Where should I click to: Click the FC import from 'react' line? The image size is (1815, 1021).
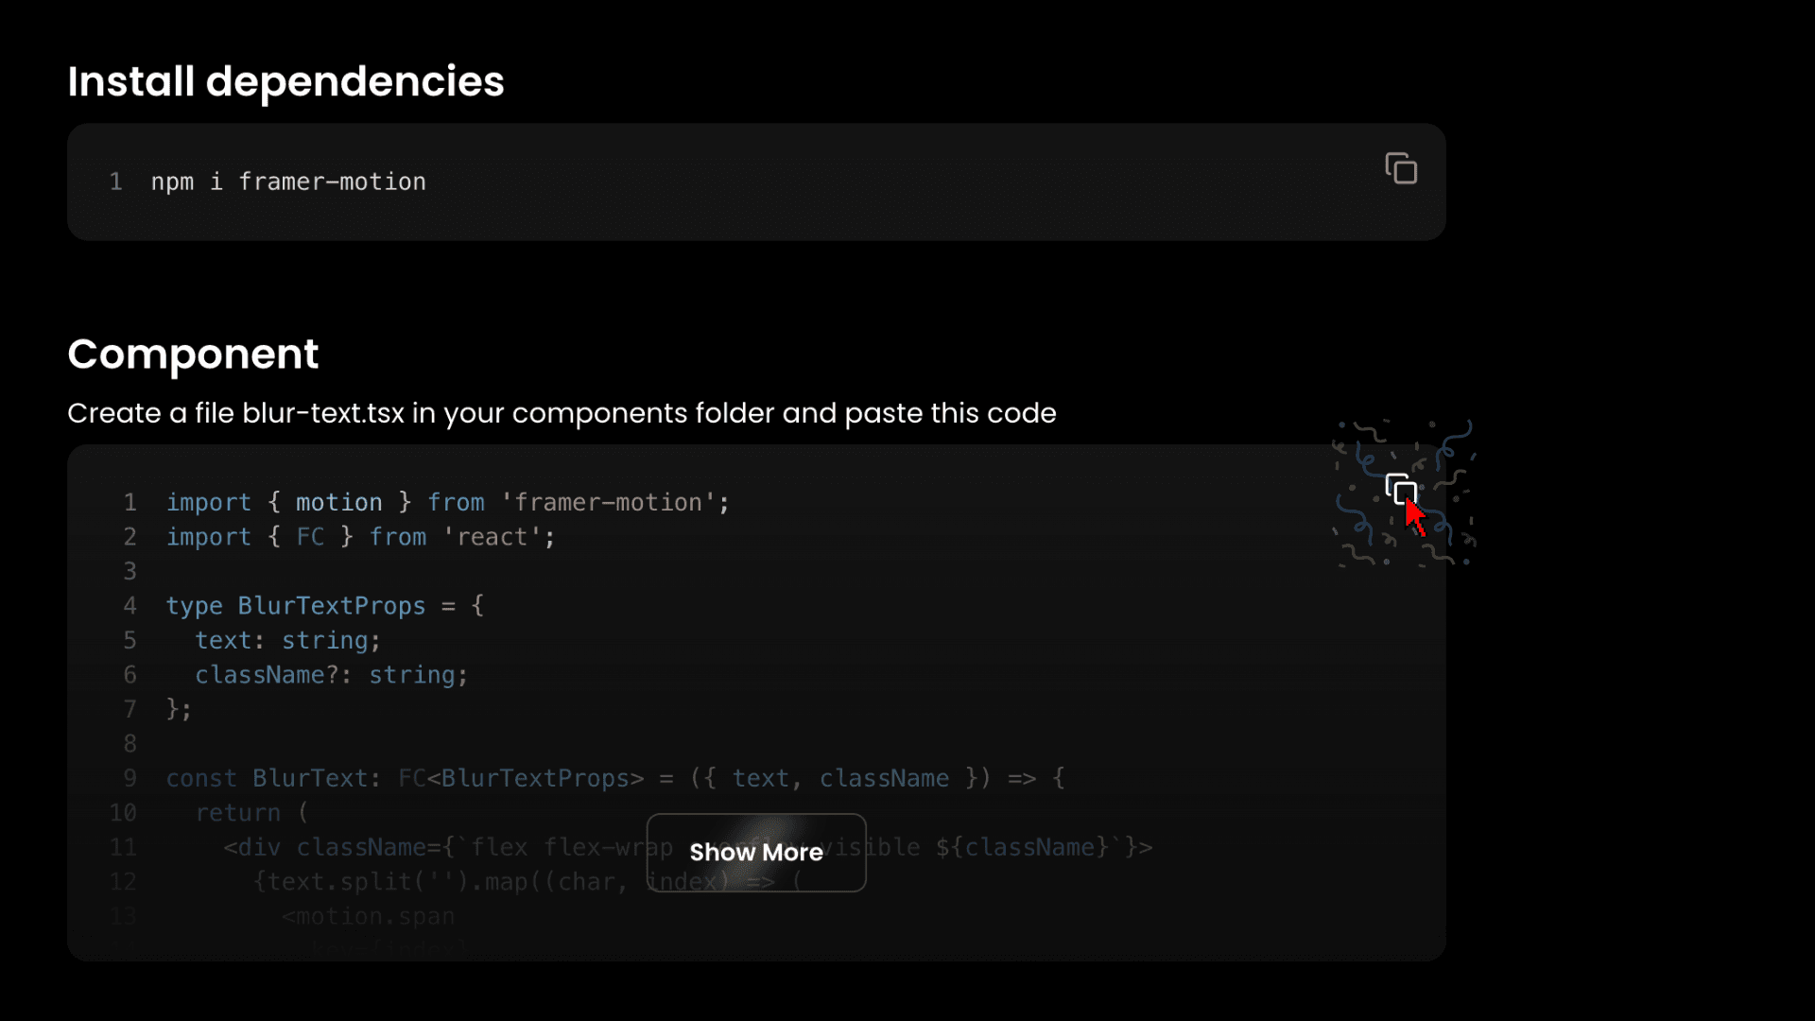coord(360,537)
